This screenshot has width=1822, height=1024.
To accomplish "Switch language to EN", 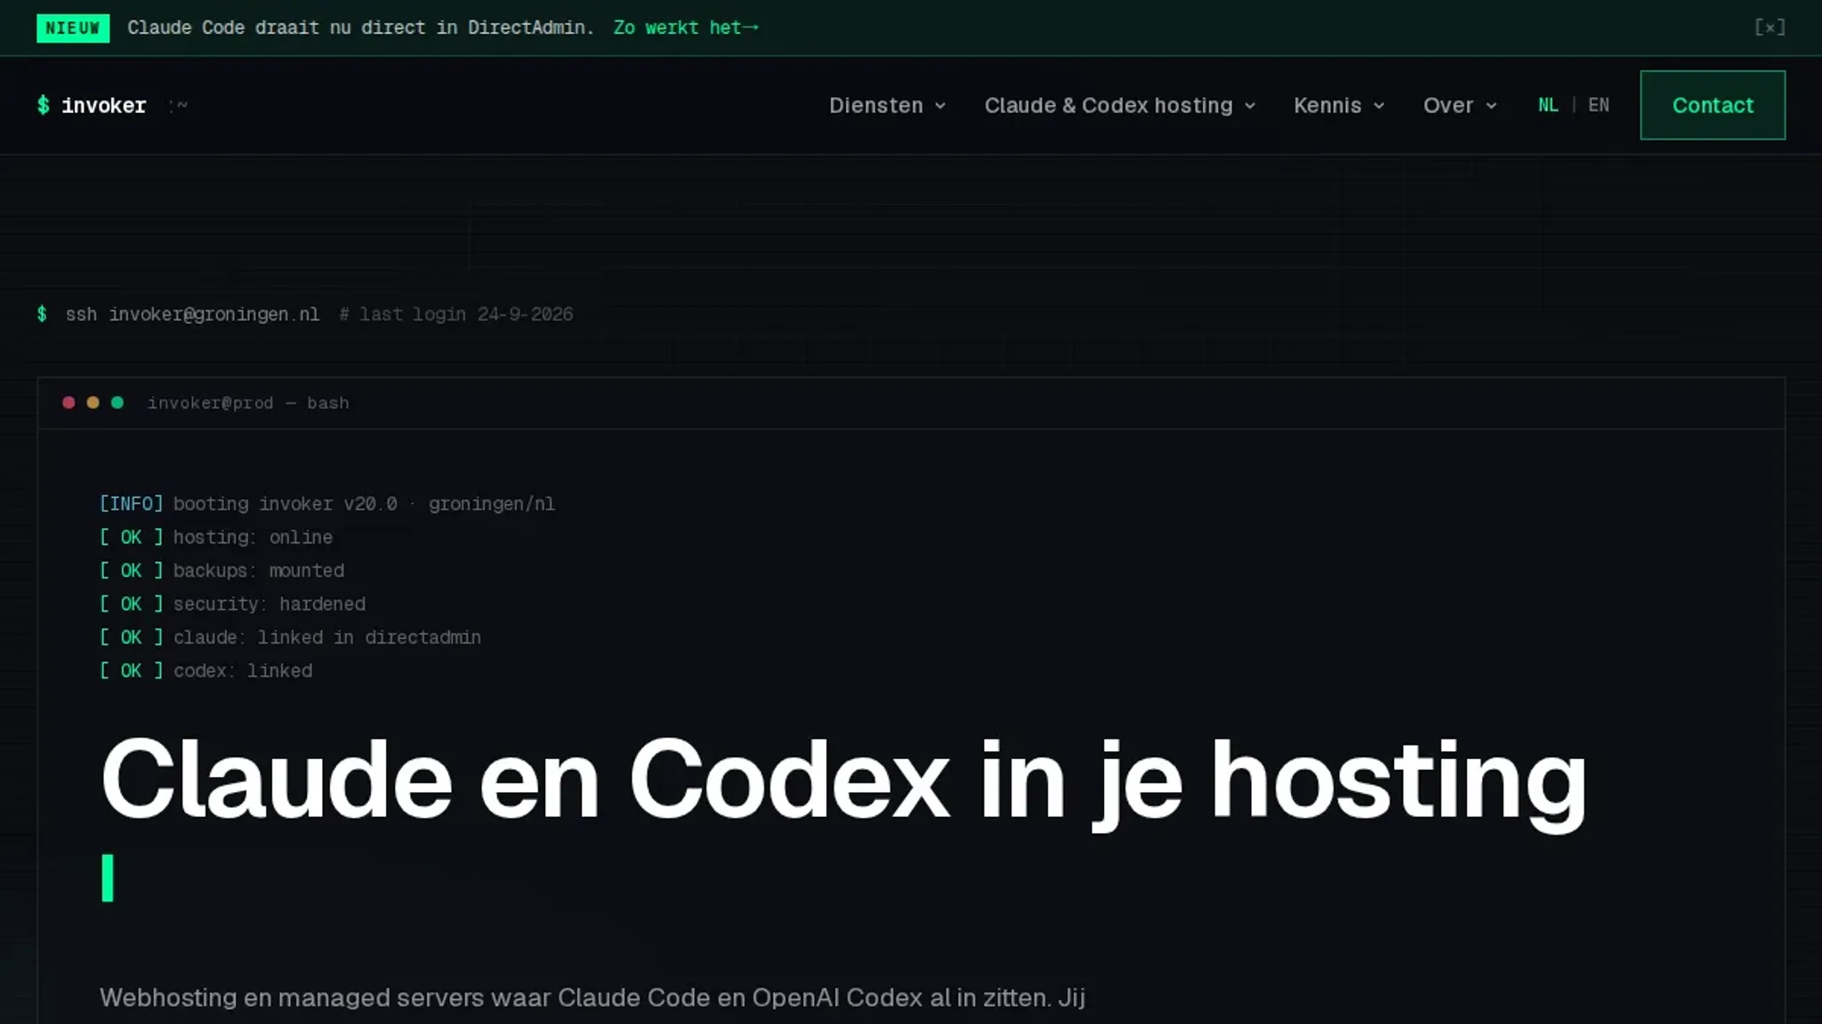I will pos(1599,105).
